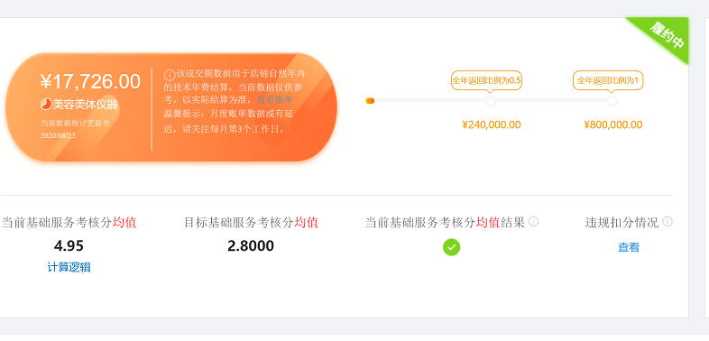Open the 计算逻辑 link

pos(69,267)
